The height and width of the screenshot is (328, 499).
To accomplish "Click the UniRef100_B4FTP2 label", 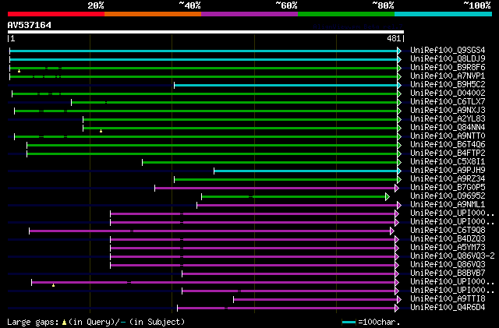I will tap(448, 153).
